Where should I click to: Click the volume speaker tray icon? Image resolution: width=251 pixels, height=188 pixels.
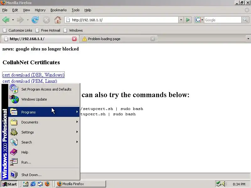[224, 184]
